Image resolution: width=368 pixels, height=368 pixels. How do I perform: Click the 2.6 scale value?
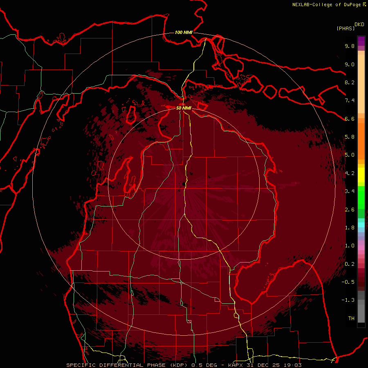[350, 210]
